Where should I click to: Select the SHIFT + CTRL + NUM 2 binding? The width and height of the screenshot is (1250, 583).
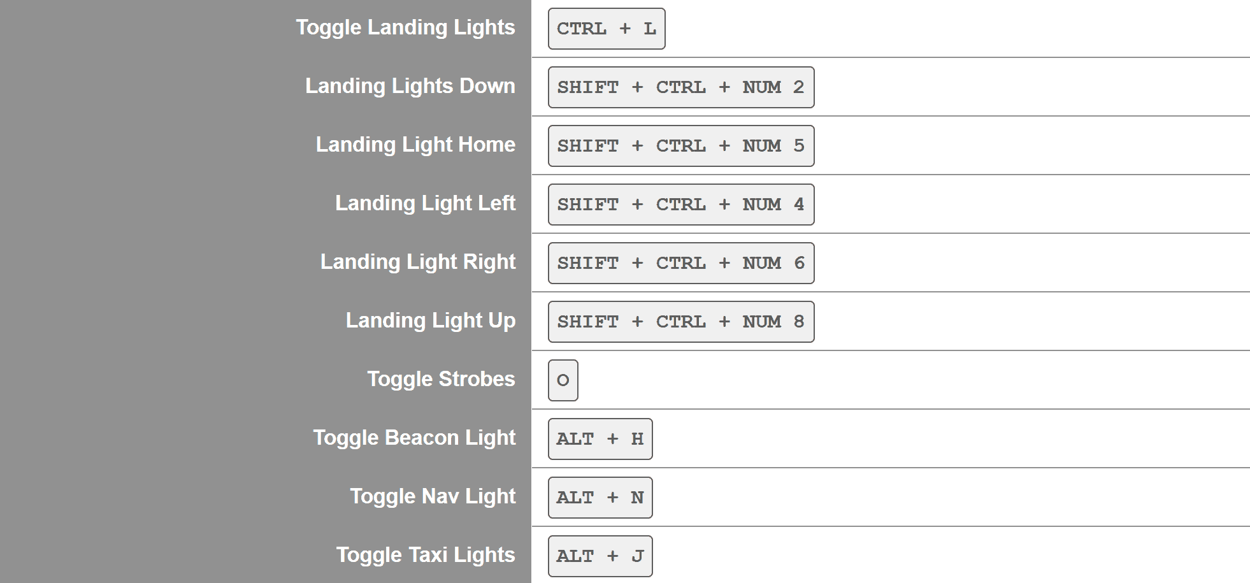pos(680,87)
